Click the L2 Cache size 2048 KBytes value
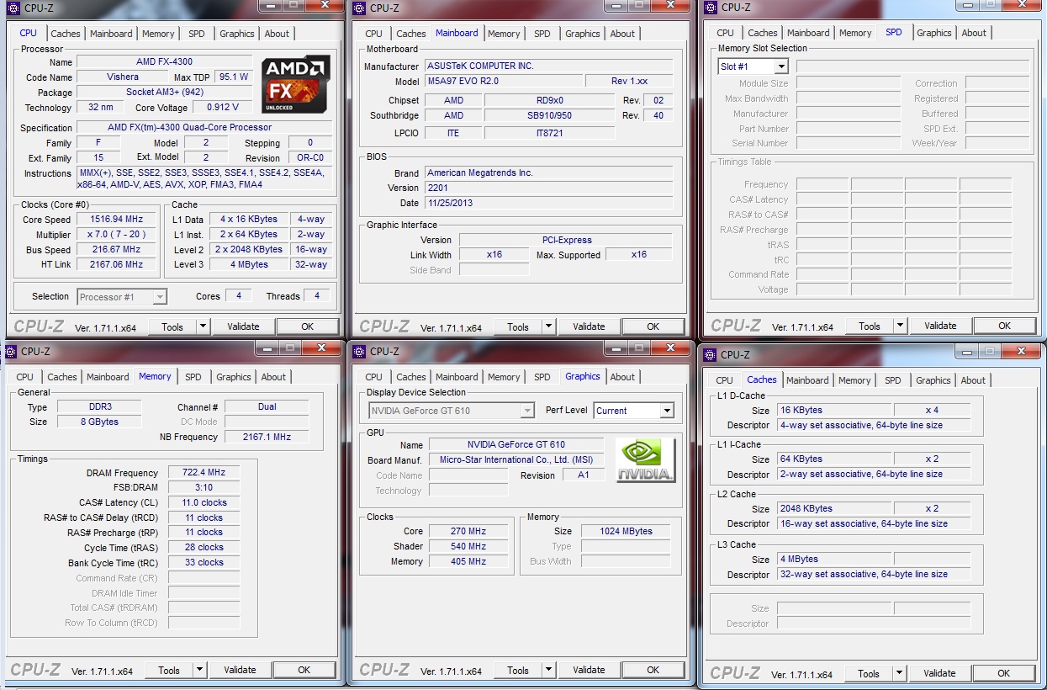The image size is (1047, 690). click(x=833, y=508)
